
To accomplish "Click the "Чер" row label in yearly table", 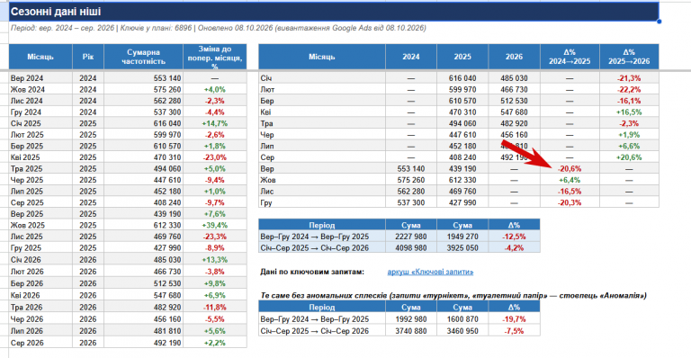I will tap(322, 135).
